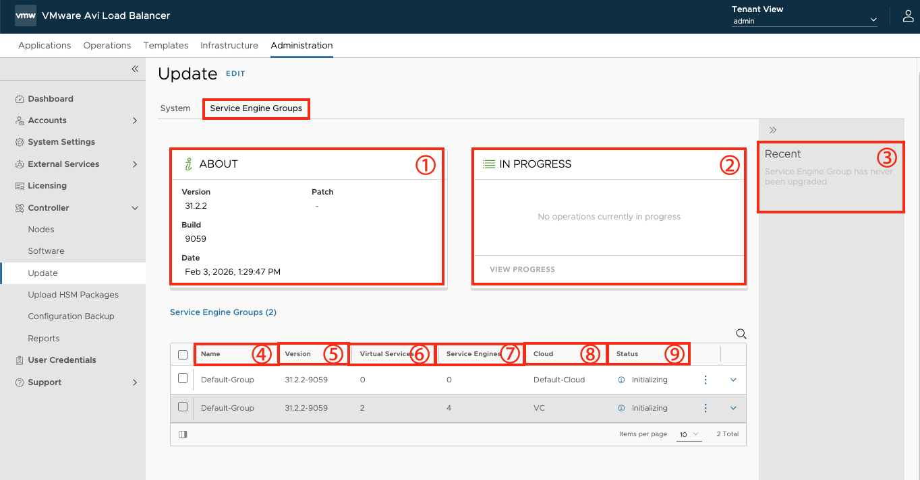Image resolution: width=920 pixels, height=480 pixels.
Task: Switch to the System tab
Action: pyautogui.click(x=175, y=108)
